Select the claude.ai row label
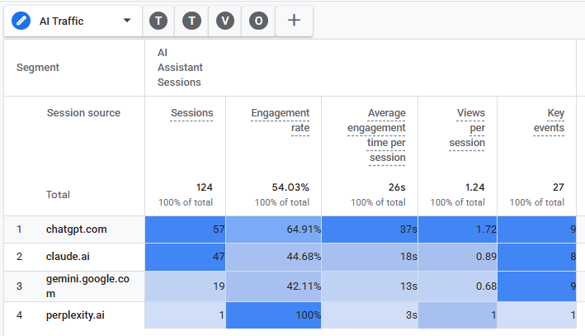This screenshot has width=585, height=336. pyautogui.click(x=68, y=257)
